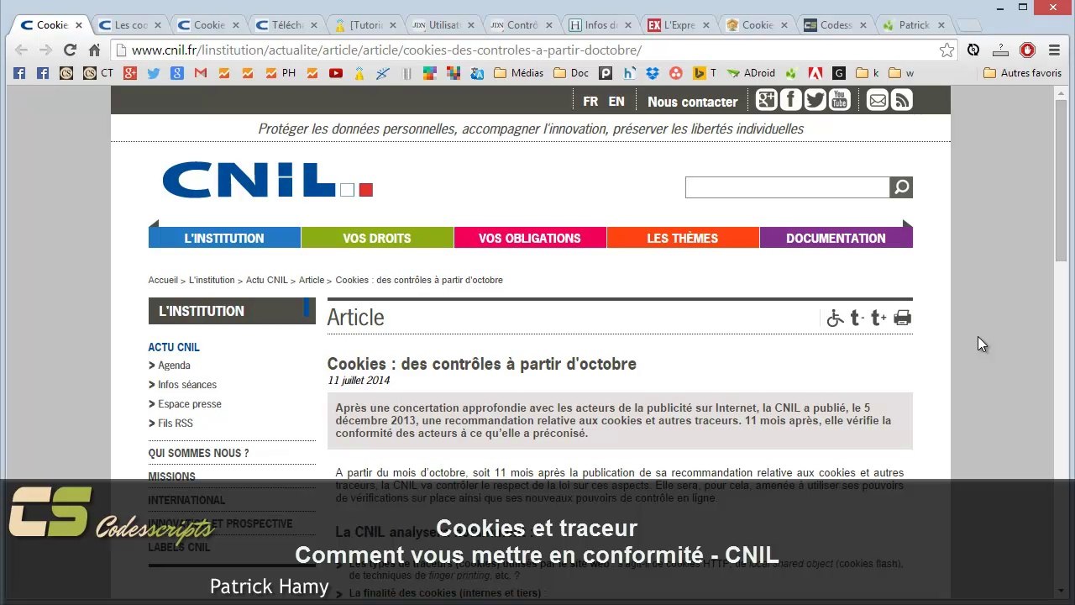The width and height of the screenshot is (1075, 605).
Task: Open the Adobe bookmark icon
Action: point(815,73)
